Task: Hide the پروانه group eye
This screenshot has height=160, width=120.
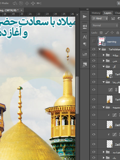Action: [x=94, y=55]
